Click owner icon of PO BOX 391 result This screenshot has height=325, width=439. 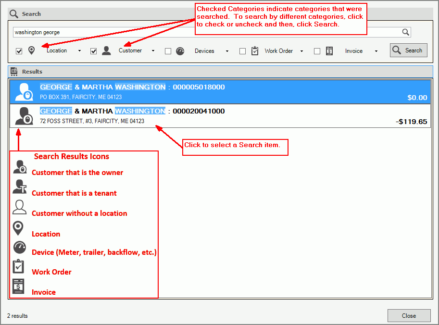(x=24, y=92)
